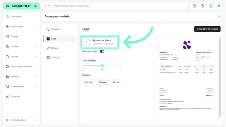Viewport: 226px width, 127px height.
Task: Open the notifications bell
Action: click(x=211, y=6)
